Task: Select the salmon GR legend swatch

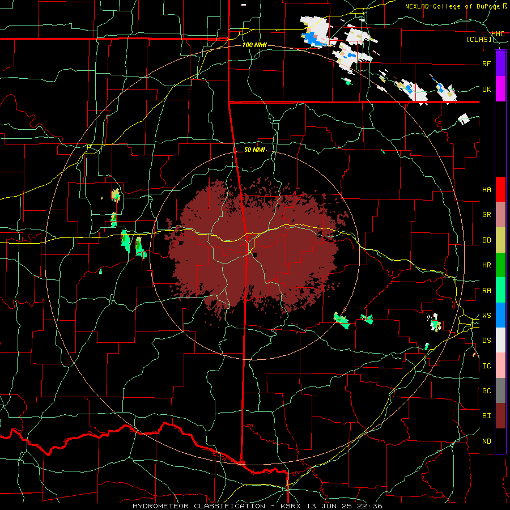Action: 500,215
